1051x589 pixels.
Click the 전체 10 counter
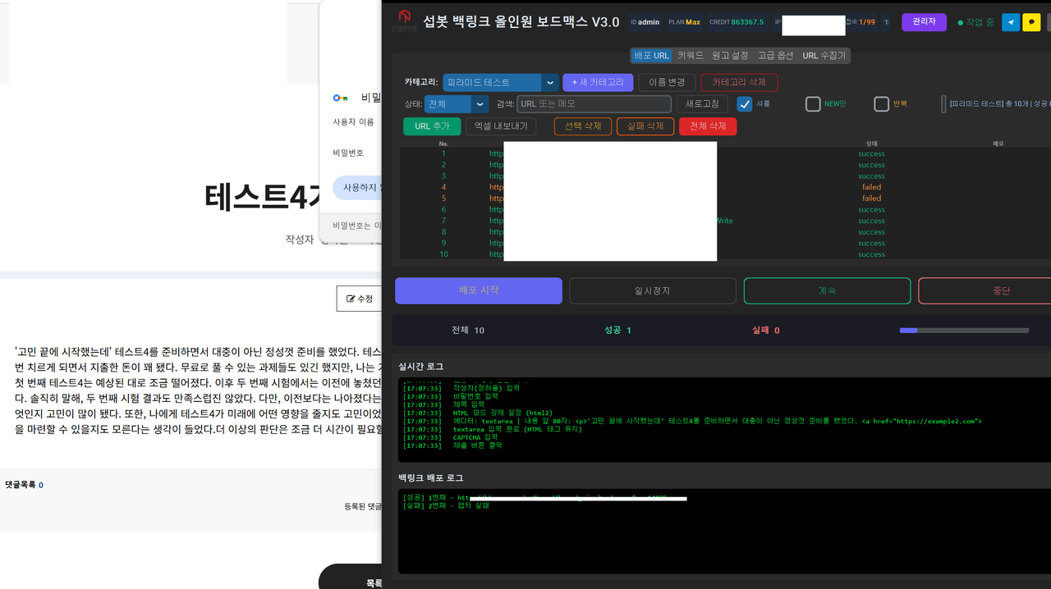click(x=468, y=331)
